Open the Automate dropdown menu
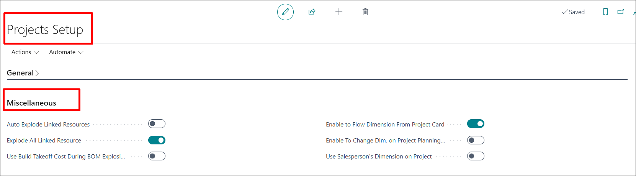636x176 pixels. (x=66, y=52)
